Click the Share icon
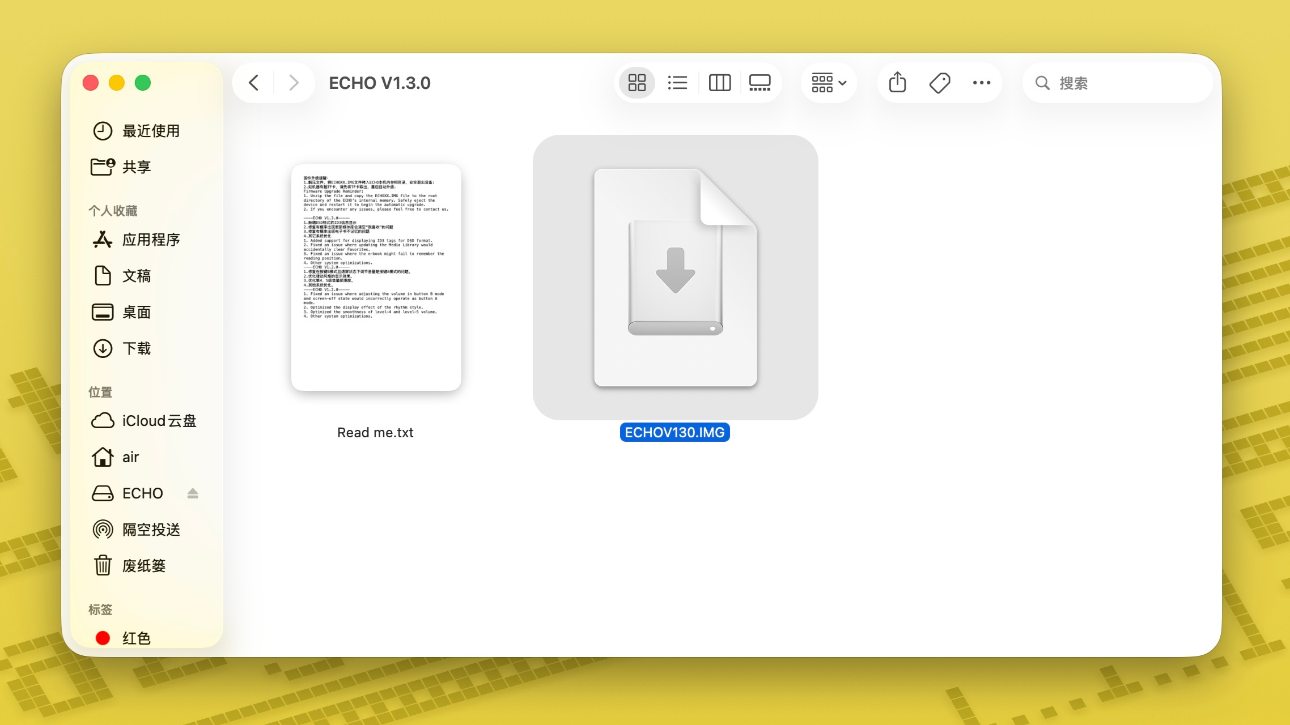This screenshot has width=1290, height=725. (x=897, y=83)
